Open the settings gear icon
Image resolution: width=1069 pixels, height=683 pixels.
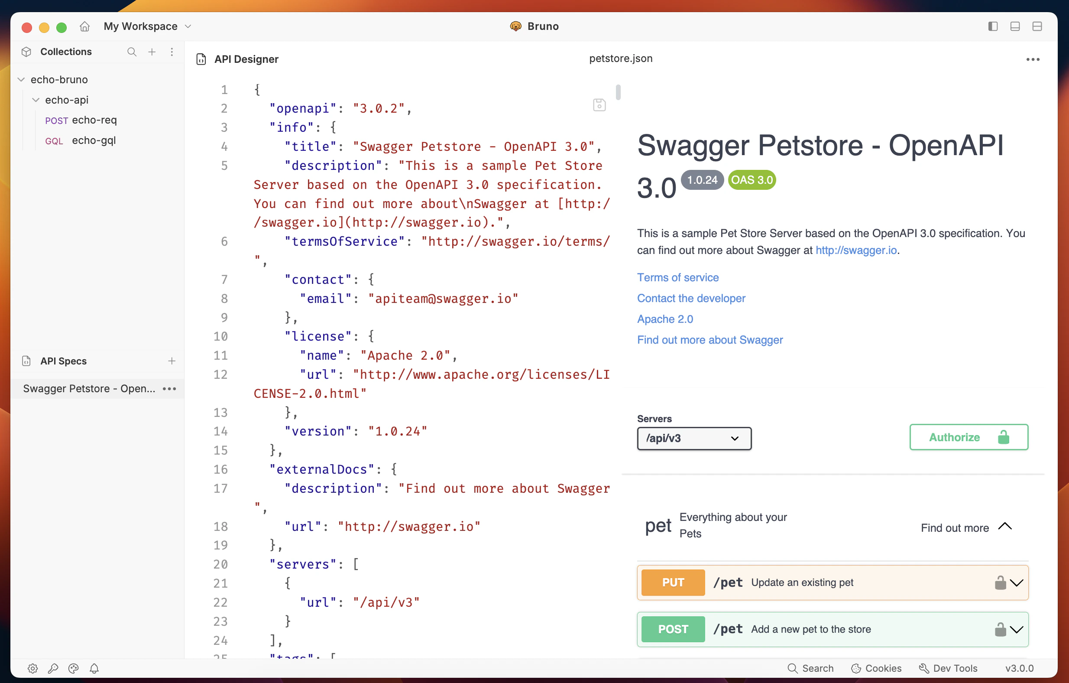[x=32, y=668]
